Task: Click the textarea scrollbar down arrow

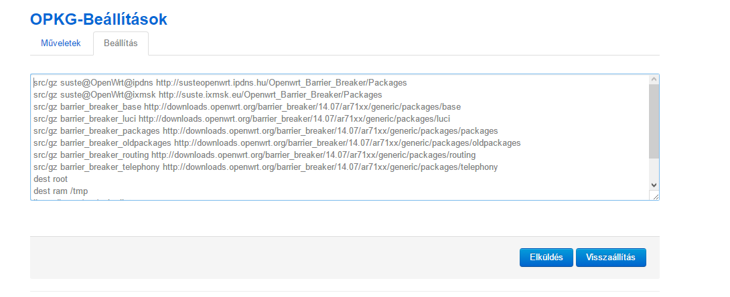Action: point(654,185)
